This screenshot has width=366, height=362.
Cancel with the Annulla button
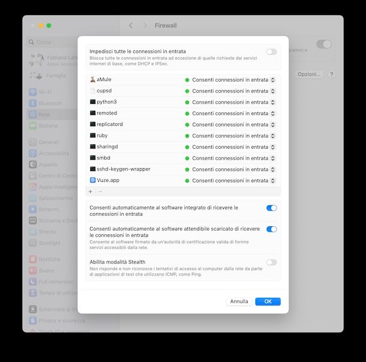point(239,301)
